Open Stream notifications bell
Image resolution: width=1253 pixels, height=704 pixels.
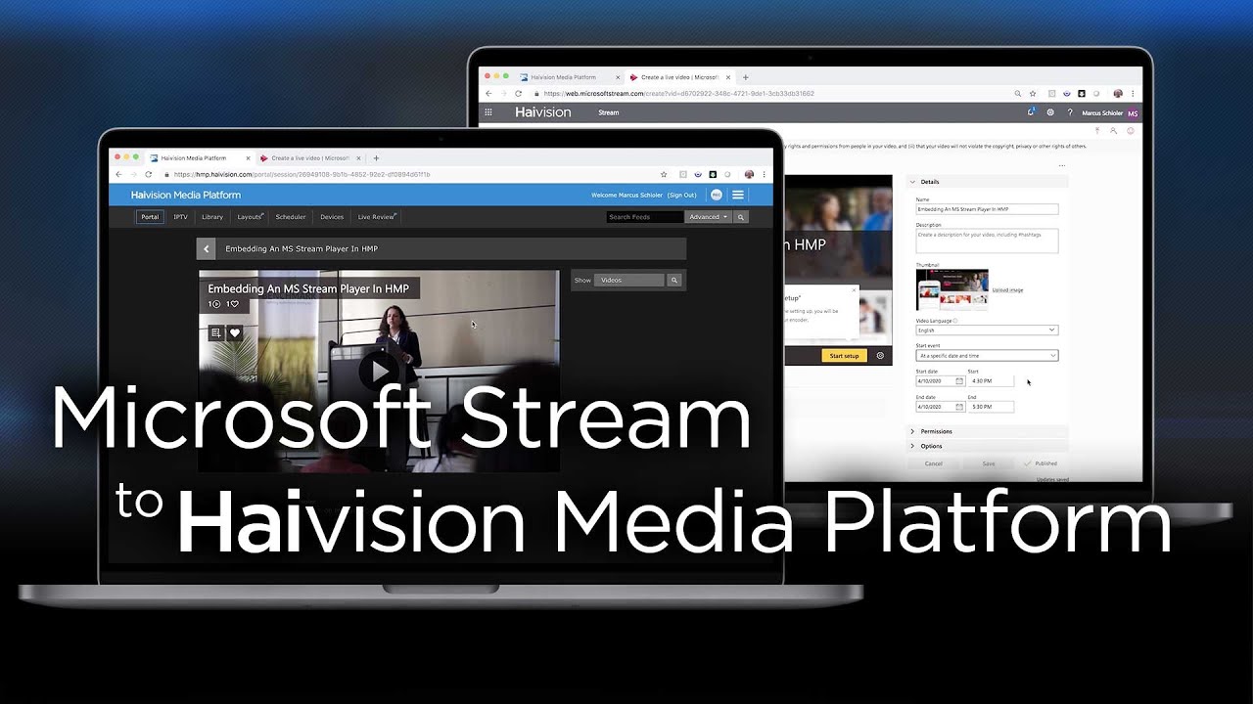click(x=1031, y=112)
